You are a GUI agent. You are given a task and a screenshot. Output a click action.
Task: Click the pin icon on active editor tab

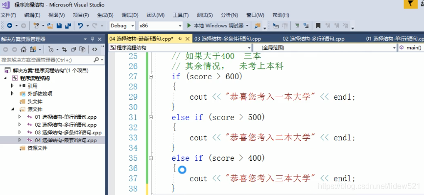click(x=180, y=39)
